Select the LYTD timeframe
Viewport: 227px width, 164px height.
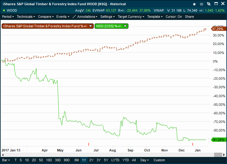(x=115, y=160)
